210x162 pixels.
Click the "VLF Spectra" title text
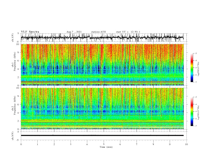tap(30, 32)
